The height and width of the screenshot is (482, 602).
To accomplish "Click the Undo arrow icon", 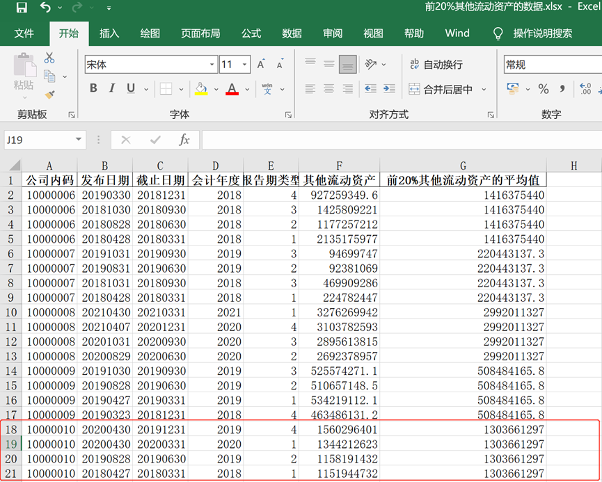I will pos(45,8).
